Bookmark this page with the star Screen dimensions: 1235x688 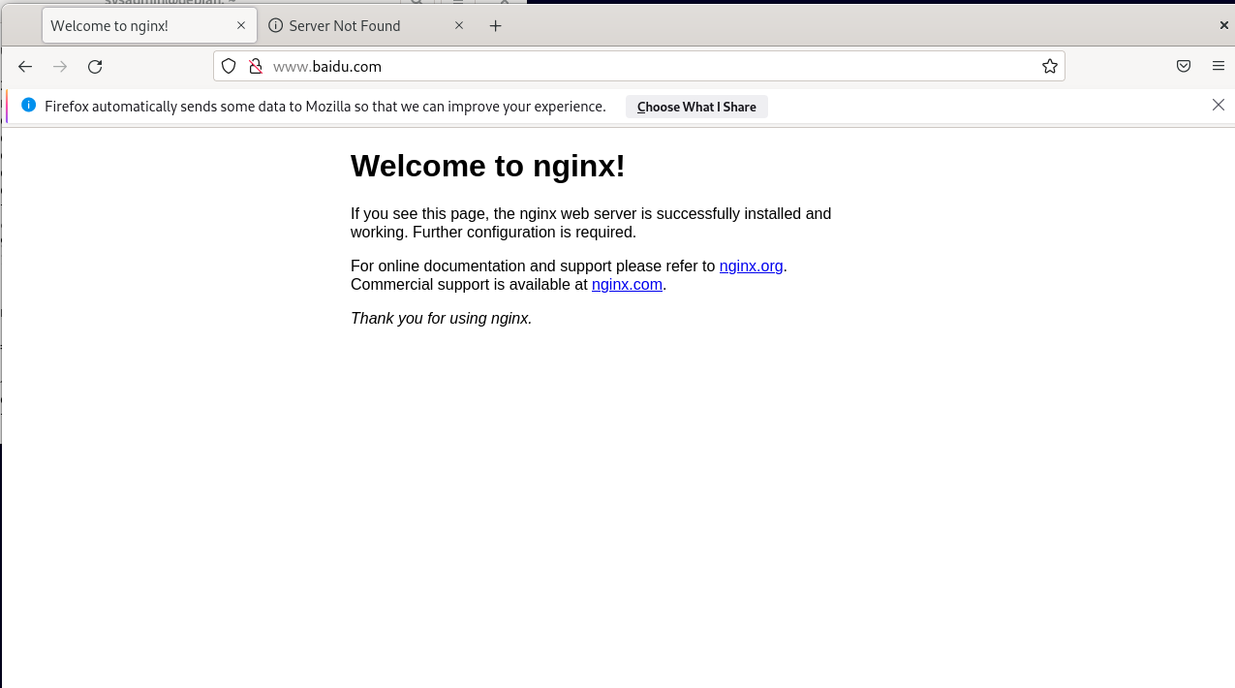(x=1049, y=66)
